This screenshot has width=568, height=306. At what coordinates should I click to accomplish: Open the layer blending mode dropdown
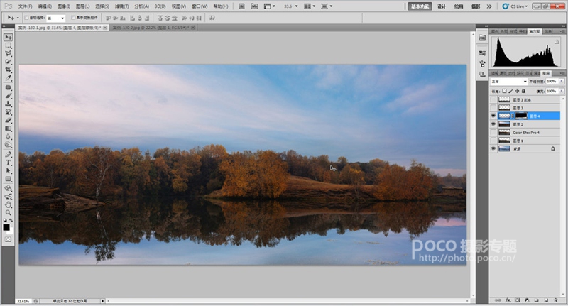pos(508,82)
